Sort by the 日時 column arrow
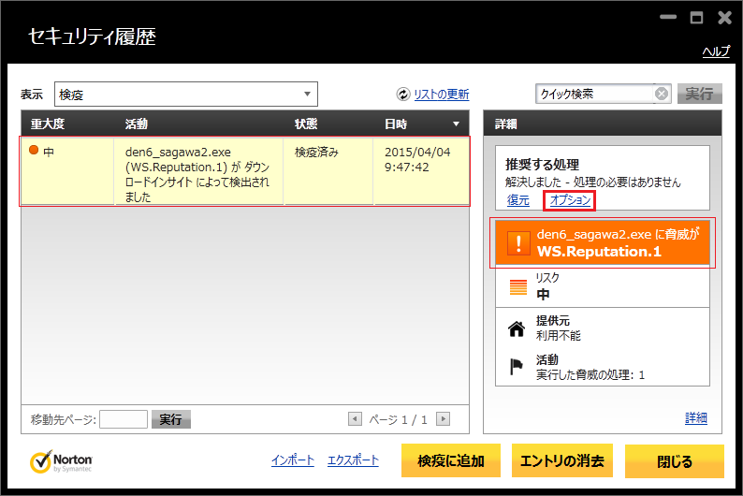743x496 pixels. pos(456,124)
